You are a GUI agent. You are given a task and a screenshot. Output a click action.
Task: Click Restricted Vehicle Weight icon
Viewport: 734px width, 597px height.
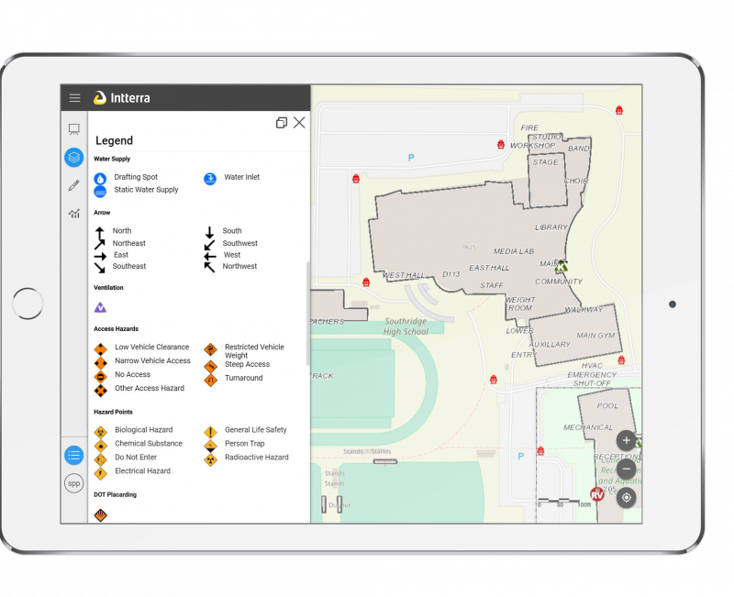click(x=211, y=349)
